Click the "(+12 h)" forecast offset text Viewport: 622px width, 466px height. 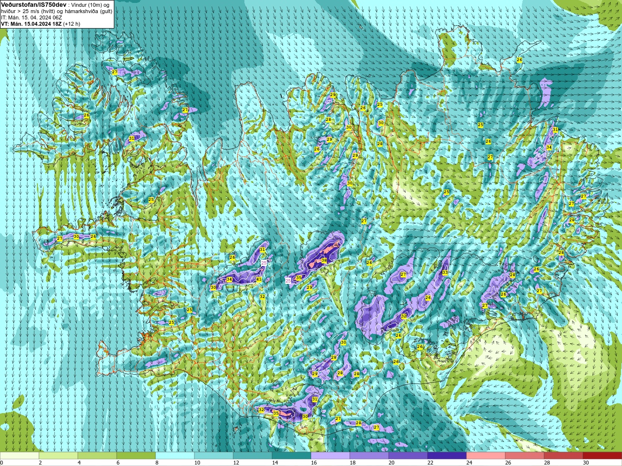pos(72,24)
